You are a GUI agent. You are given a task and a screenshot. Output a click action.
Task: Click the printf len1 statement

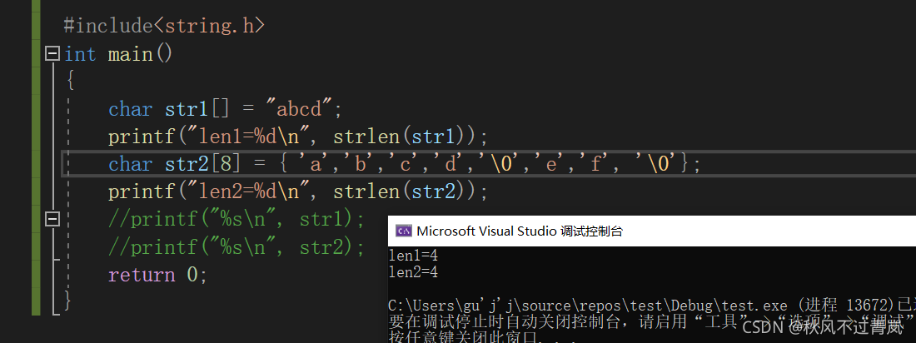(x=298, y=137)
